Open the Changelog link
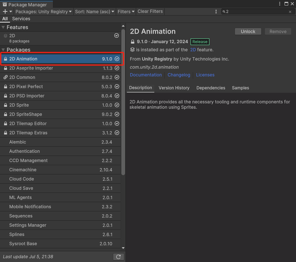This screenshot has height=262, width=296. click(179, 75)
